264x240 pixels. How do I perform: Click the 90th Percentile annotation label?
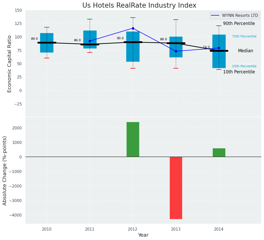239,24
